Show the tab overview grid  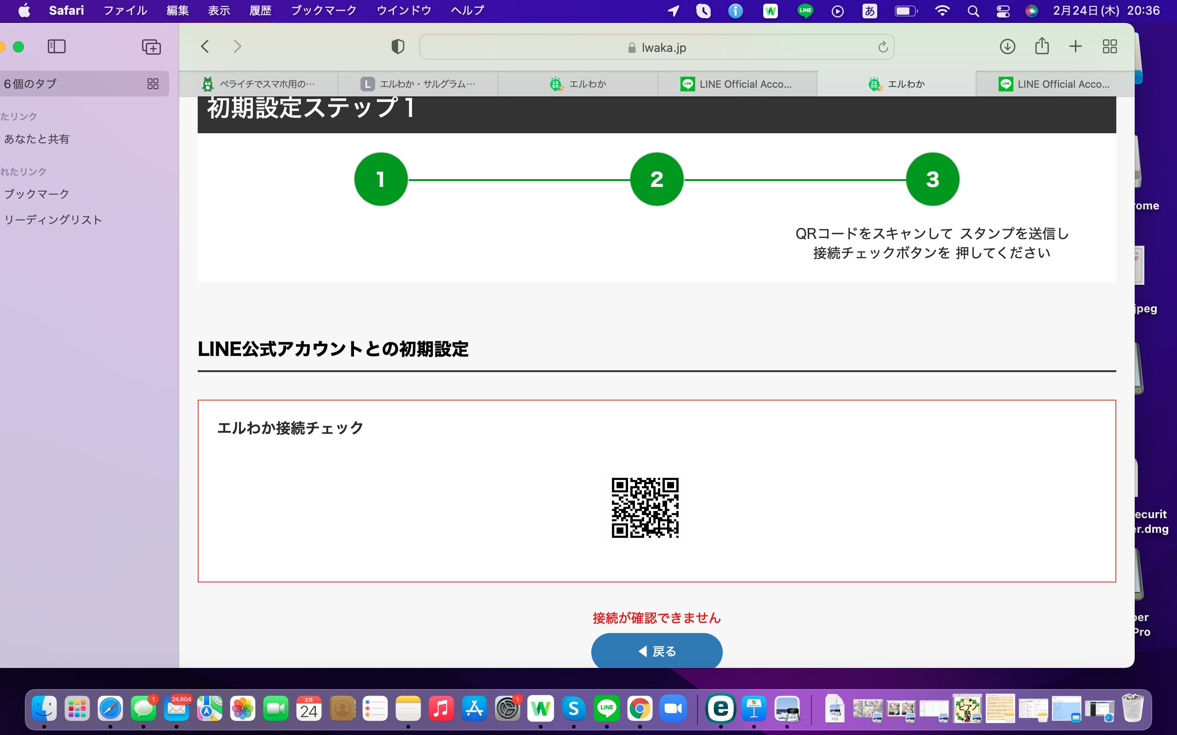point(1109,47)
